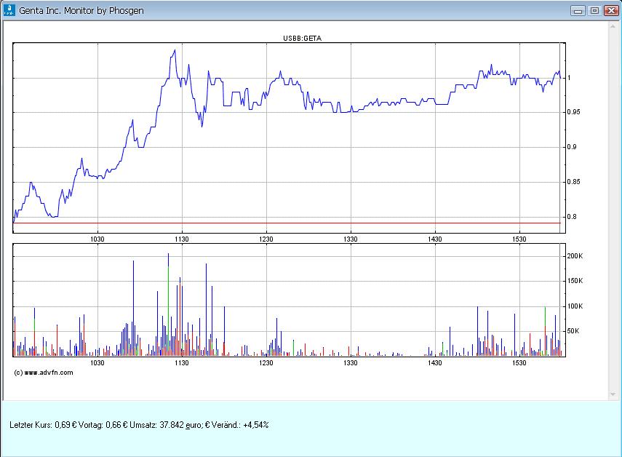The image size is (622, 457).
Task: Select the 1530 label under price chart
Action: coord(519,239)
